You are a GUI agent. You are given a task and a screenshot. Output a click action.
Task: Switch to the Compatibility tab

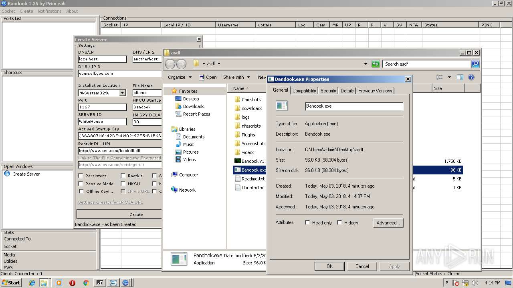point(304,91)
